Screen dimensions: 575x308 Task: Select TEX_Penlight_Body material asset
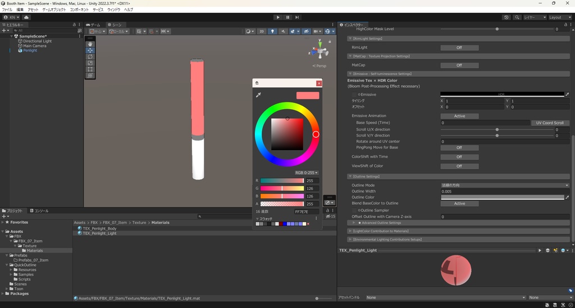coord(99,228)
